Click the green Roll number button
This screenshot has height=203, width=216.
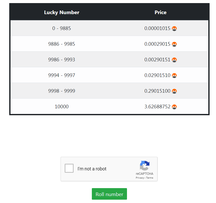[109, 194]
